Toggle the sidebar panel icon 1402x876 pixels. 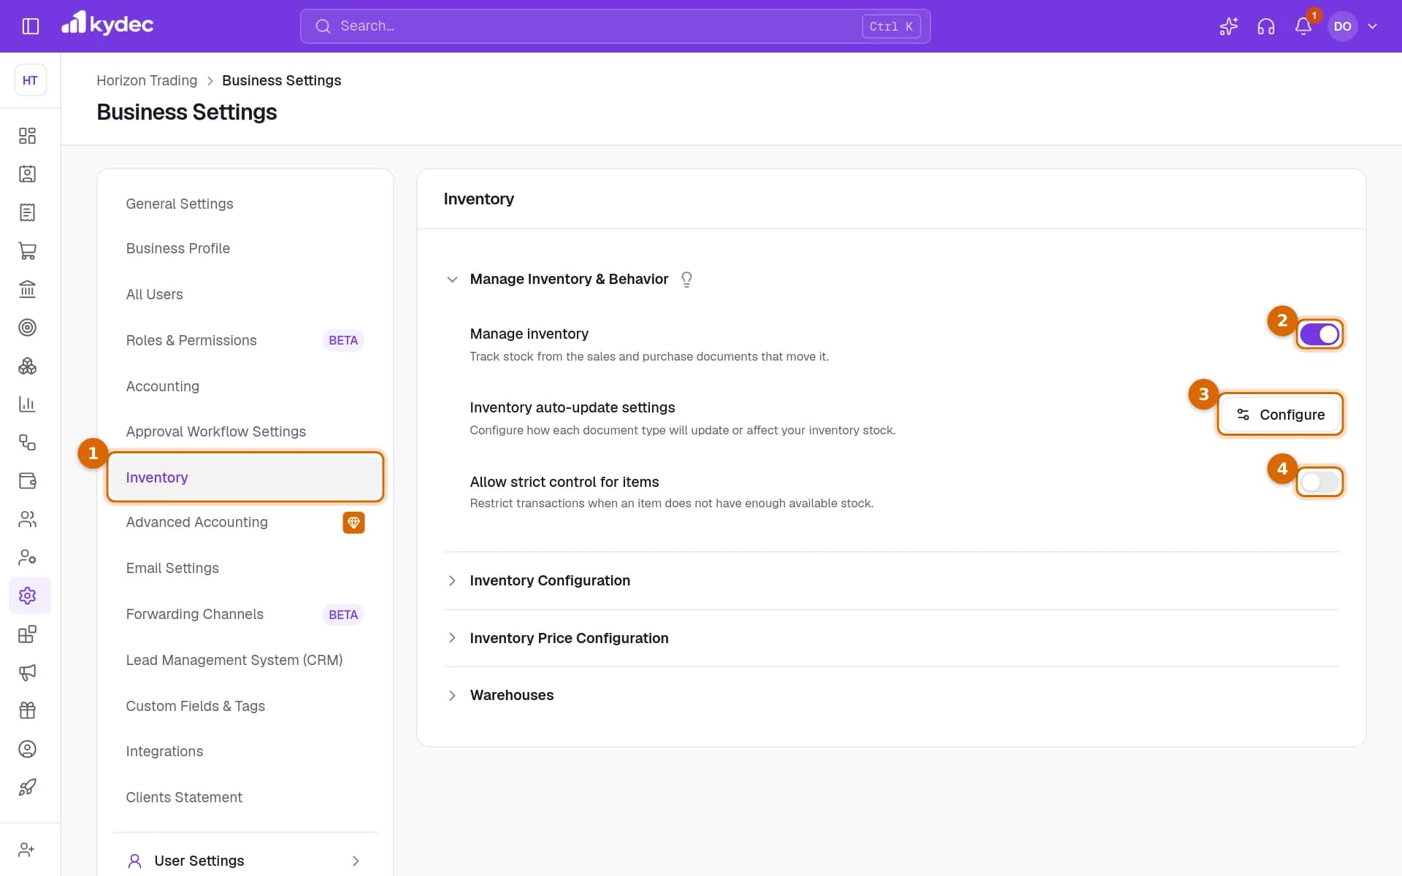click(31, 26)
